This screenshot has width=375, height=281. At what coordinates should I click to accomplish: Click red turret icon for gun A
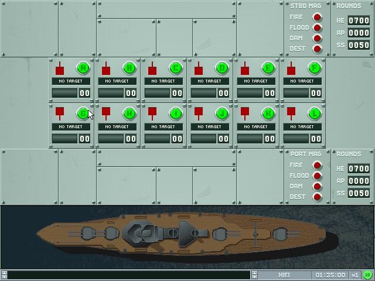[60, 68]
